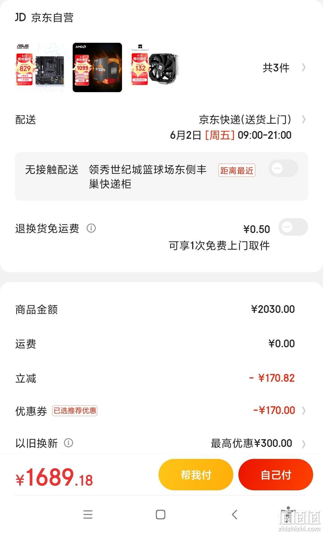Open the AMD Ryzen 7 product thumbnail
Viewport: 323px width, 534px height.
(x=97, y=67)
